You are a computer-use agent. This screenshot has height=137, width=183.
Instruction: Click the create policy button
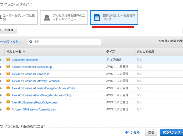click(x=8, y=30)
